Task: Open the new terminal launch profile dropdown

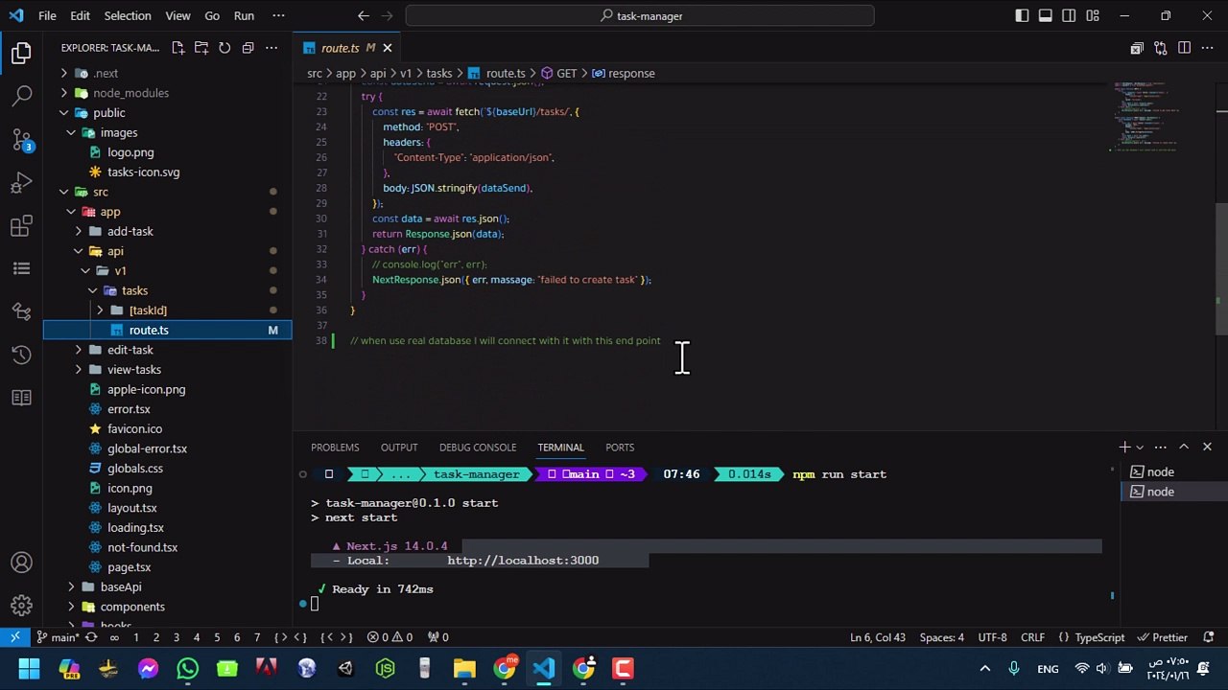Action: tap(1140, 447)
